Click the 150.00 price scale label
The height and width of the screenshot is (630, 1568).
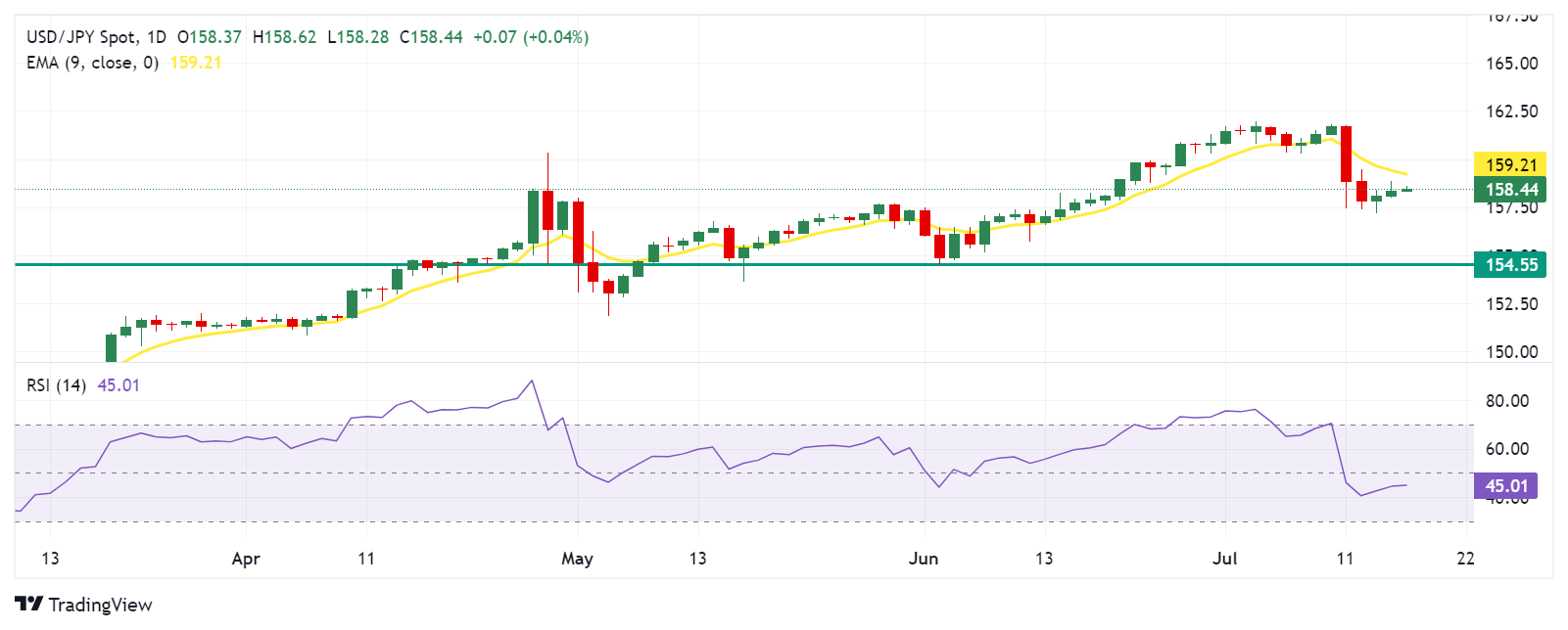[1511, 352]
